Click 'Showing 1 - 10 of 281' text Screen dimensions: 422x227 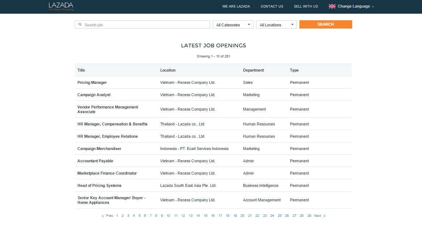pyautogui.click(x=213, y=56)
